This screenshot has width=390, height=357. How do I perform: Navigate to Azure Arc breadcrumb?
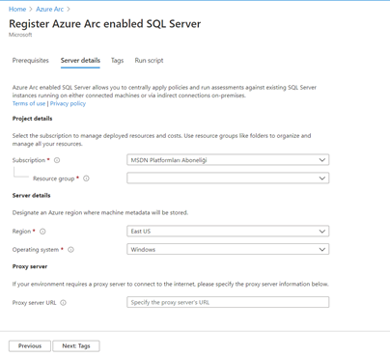[49, 10]
